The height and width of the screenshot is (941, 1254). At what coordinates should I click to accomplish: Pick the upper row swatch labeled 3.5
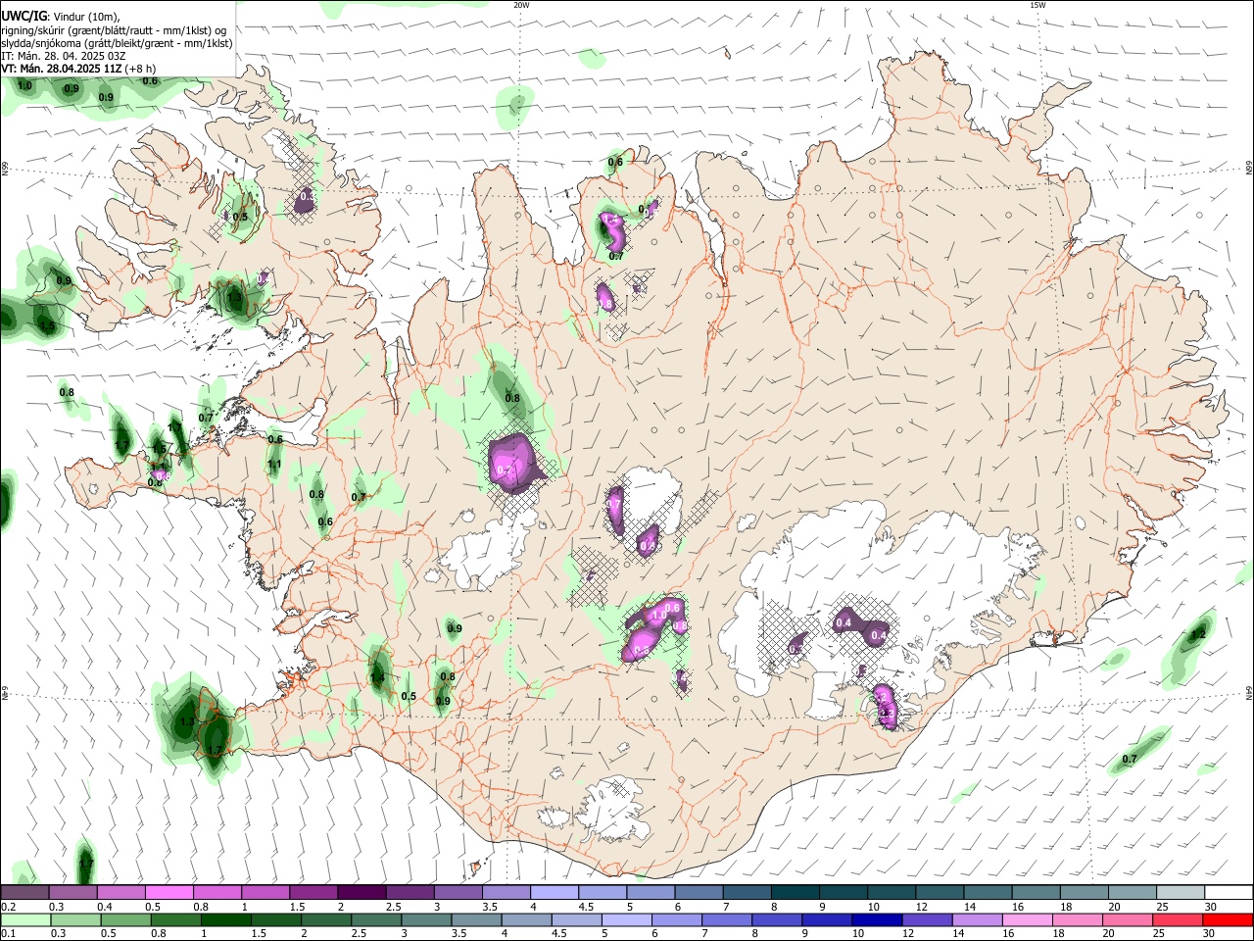tap(506, 893)
